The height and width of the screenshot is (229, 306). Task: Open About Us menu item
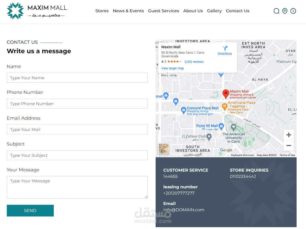[193, 11]
